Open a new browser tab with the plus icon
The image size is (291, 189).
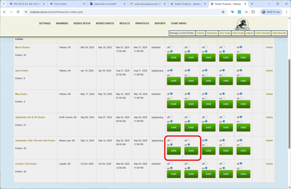pos(252,4)
